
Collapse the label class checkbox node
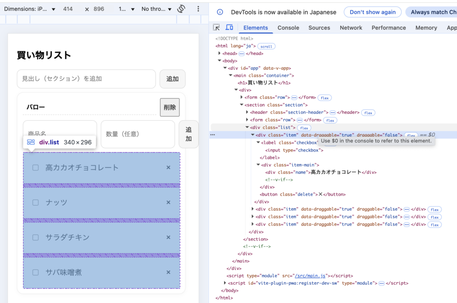point(258,142)
